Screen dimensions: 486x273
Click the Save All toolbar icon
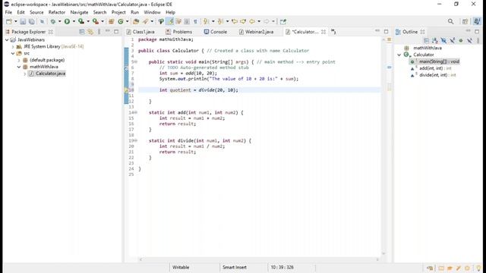click(x=32, y=21)
